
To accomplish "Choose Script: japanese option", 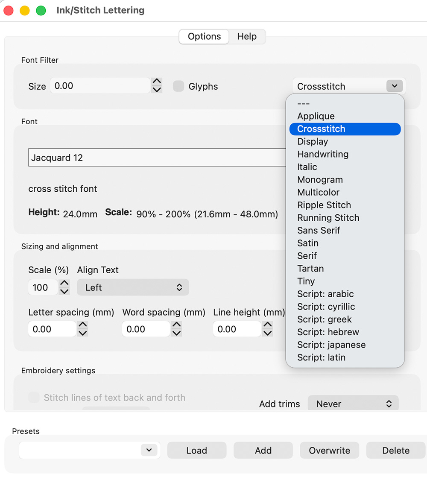I will (345, 345).
